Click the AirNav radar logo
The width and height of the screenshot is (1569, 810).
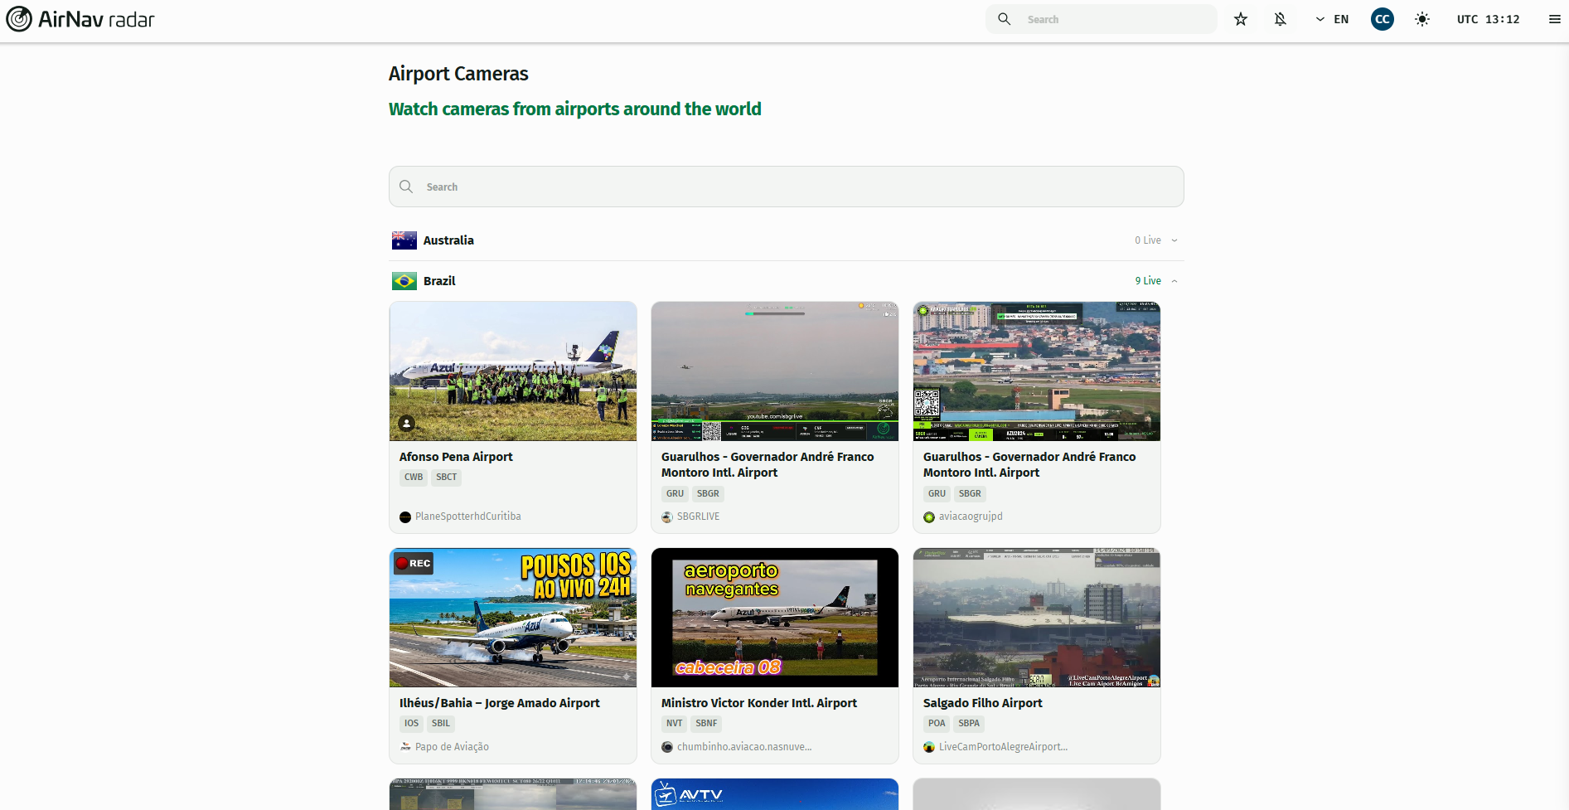click(x=80, y=19)
